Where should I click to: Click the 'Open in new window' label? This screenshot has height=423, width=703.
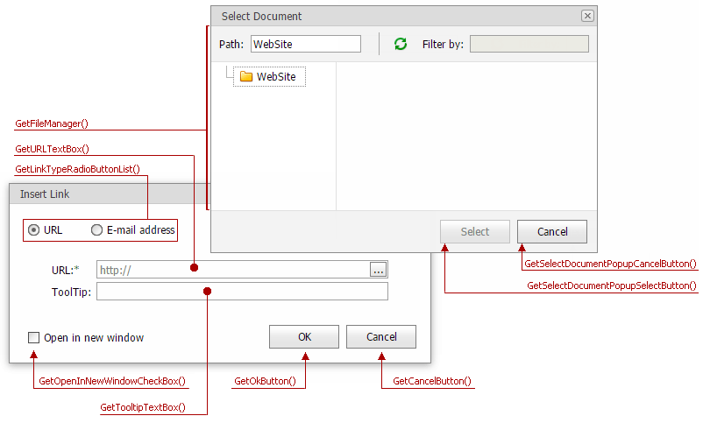point(94,338)
